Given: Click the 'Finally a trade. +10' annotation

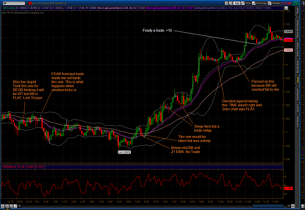Looking at the screenshot, I should (157, 30).
